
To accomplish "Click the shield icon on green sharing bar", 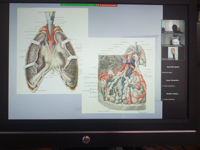I will (x=61, y=5).
